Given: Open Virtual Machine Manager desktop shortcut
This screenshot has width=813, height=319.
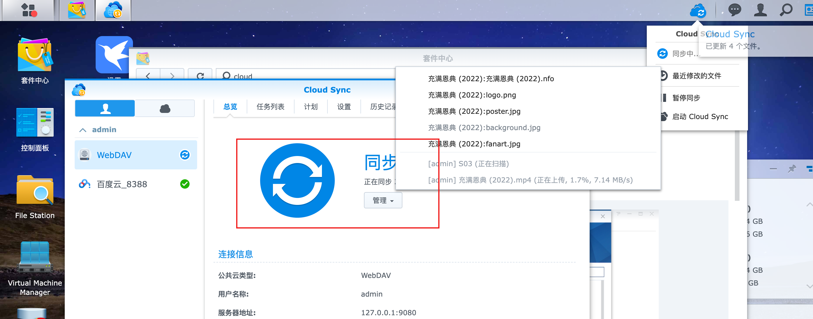Looking at the screenshot, I should (35, 269).
